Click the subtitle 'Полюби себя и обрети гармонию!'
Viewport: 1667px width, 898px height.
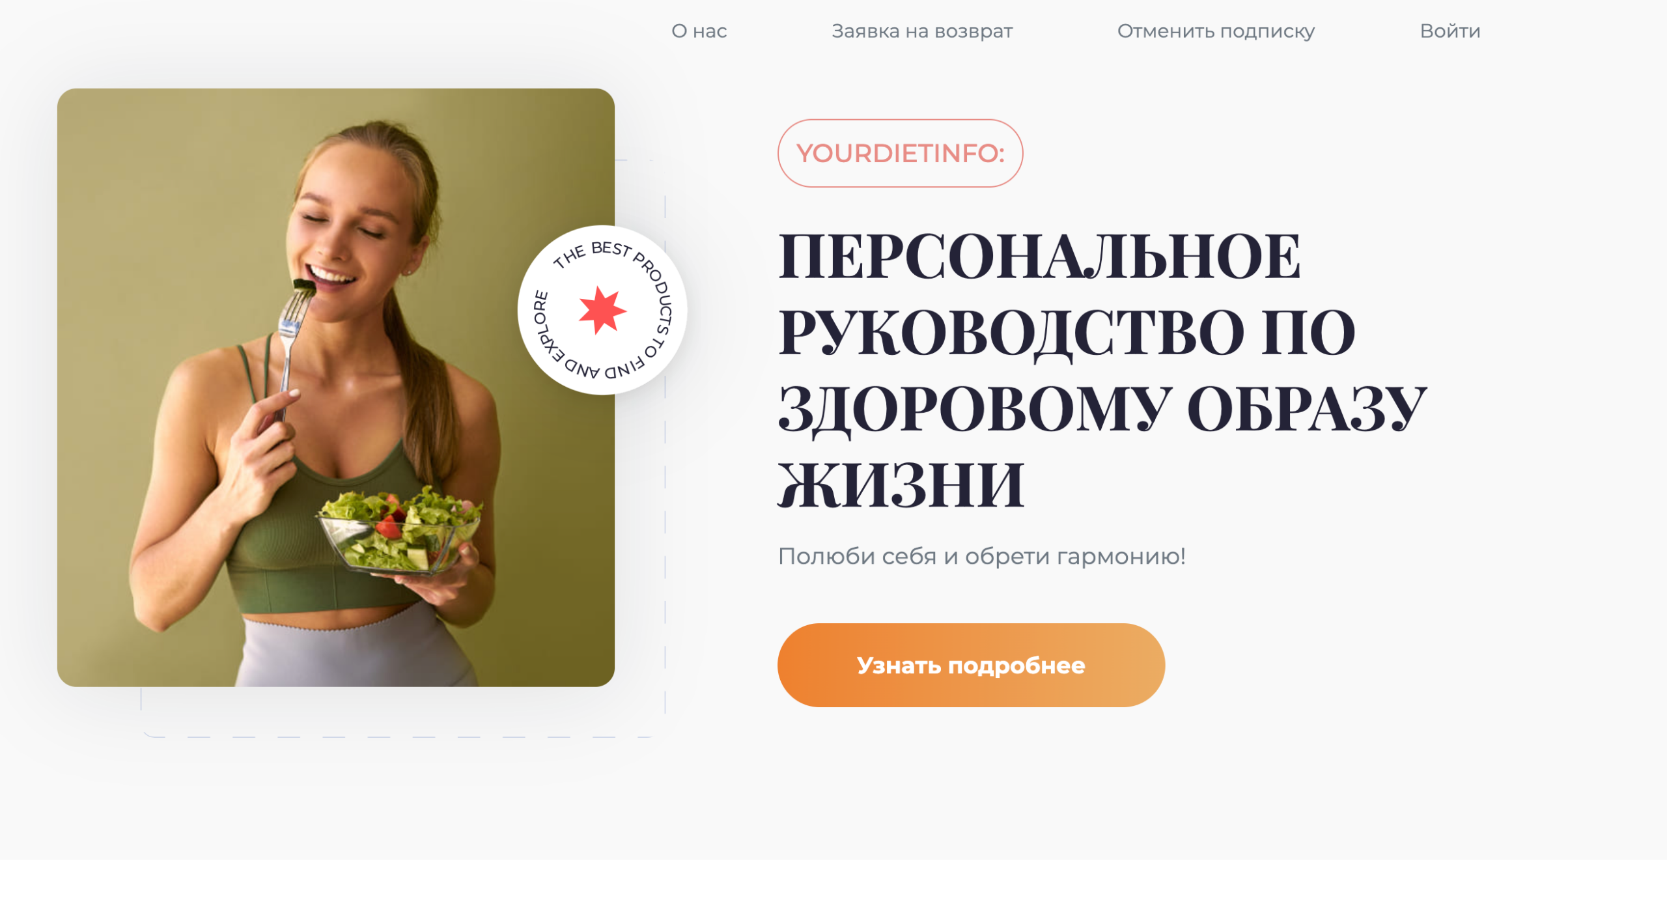[x=982, y=557]
